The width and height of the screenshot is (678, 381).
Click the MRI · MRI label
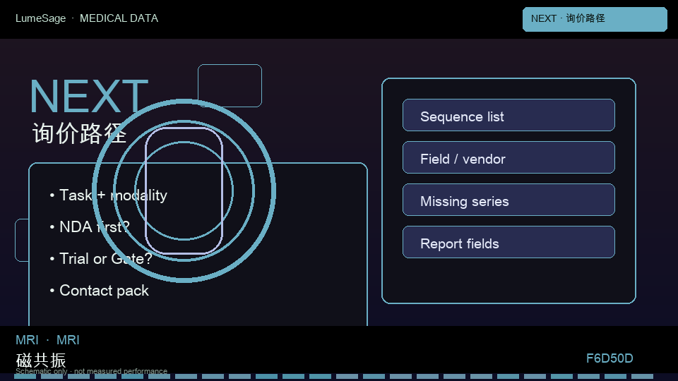47,340
